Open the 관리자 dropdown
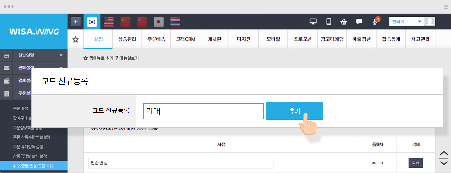 click(406, 22)
